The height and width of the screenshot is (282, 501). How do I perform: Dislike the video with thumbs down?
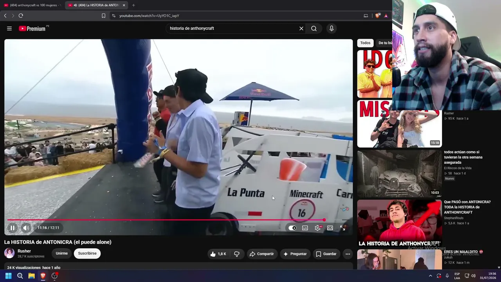[x=237, y=254]
